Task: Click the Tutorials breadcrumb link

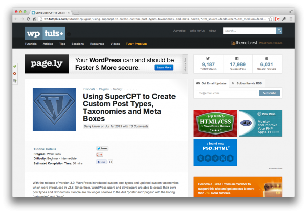Action: 89,89
